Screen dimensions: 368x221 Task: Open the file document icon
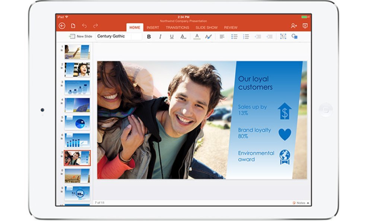coord(73,26)
